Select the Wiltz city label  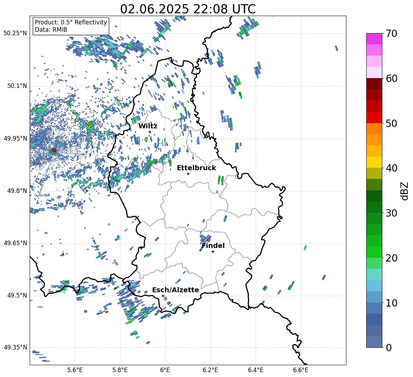click(x=148, y=126)
